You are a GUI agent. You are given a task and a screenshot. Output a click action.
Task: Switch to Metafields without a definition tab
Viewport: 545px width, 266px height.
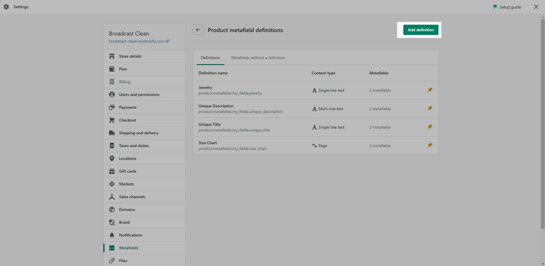pos(258,58)
